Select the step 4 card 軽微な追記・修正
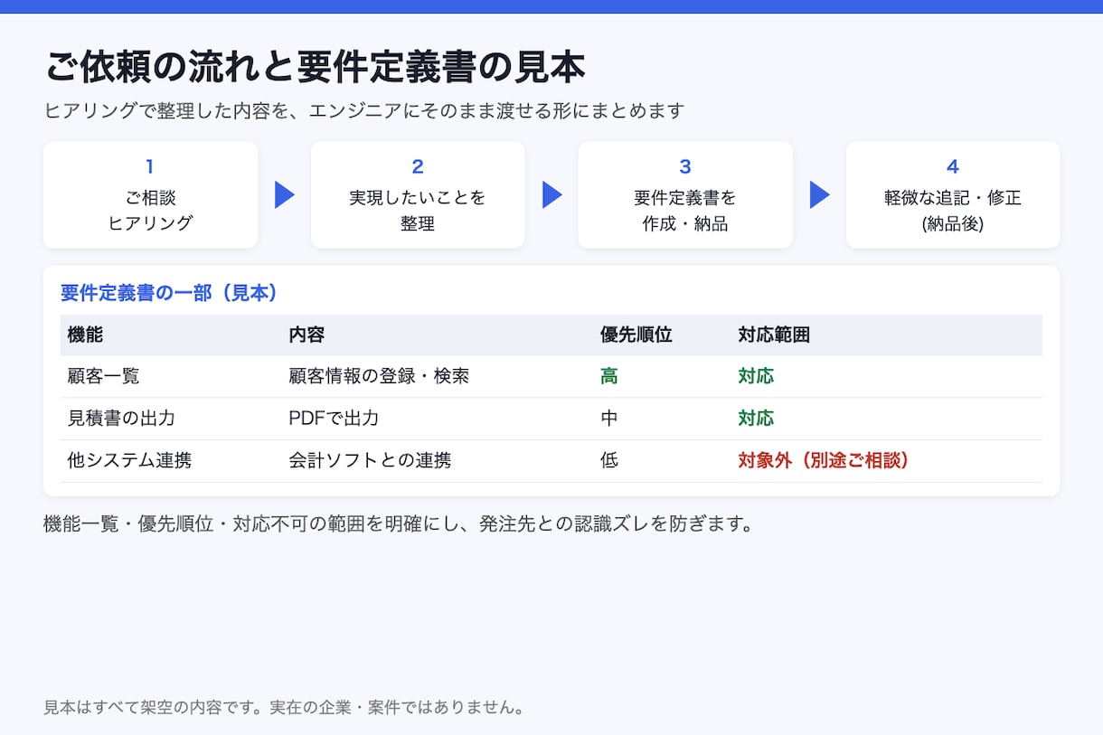The width and height of the screenshot is (1103, 735). (953, 194)
